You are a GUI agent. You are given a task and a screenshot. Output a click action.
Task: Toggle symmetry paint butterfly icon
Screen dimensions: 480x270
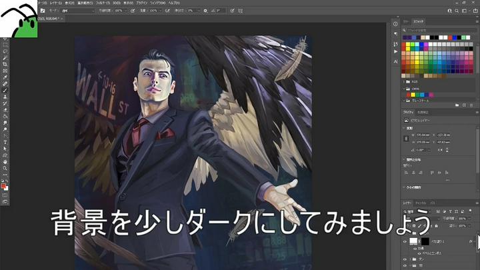(240, 11)
